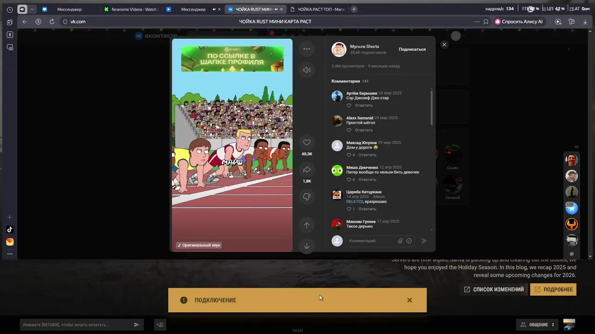The height and width of the screenshot is (334, 595).
Task: Open Мульти Shorts channel avatar
Action: [x=339, y=49]
